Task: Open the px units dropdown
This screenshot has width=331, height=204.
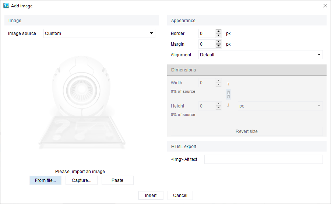Action: (x=280, y=106)
